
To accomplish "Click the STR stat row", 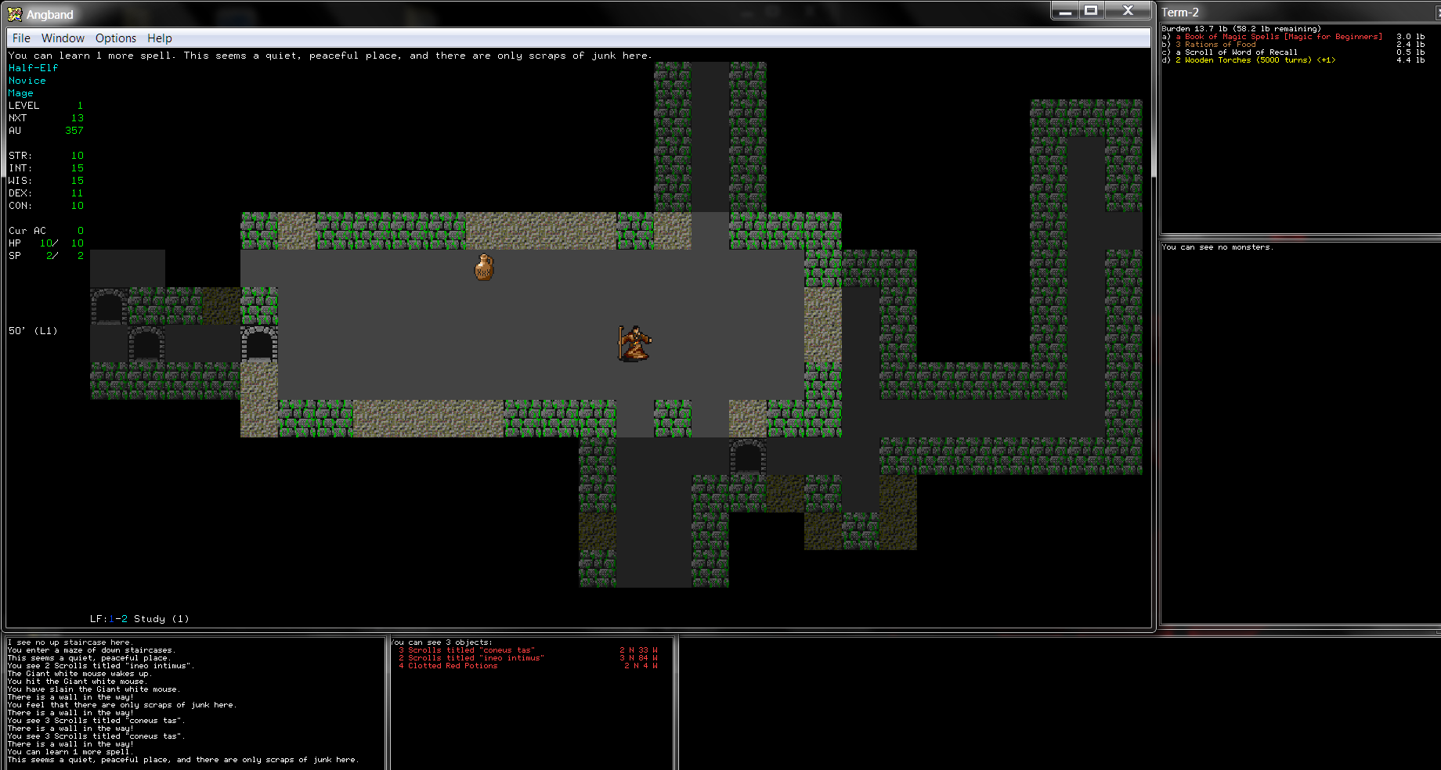I will [x=45, y=156].
